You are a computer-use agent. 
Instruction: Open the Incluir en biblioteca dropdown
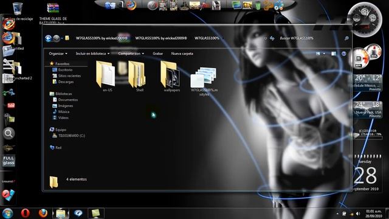[x=92, y=54]
